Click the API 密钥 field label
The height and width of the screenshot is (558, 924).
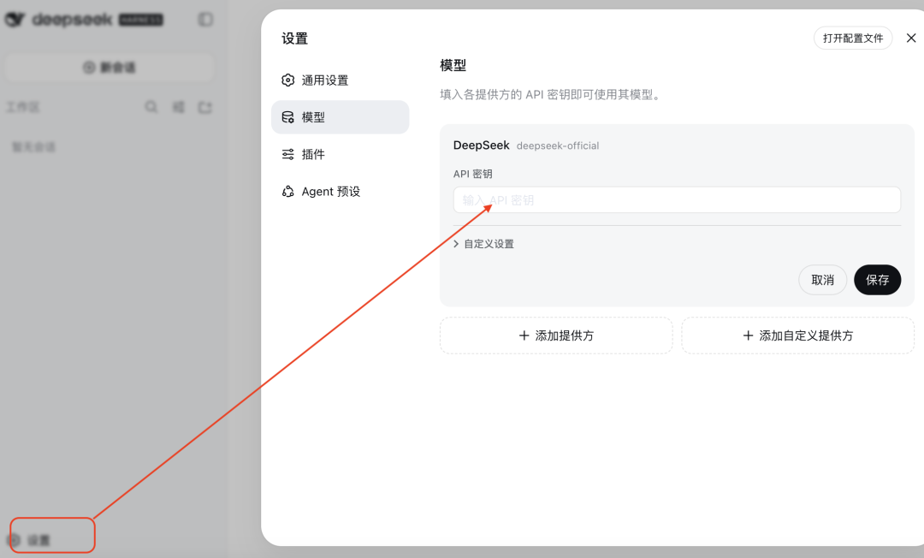click(472, 174)
